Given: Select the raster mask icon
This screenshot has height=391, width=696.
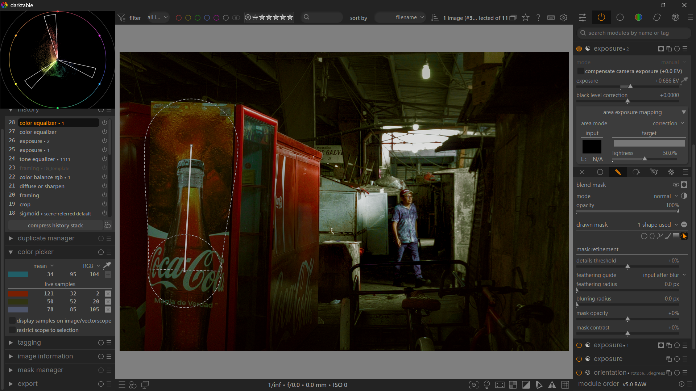Looking at the screenshot, I should 671,172.
